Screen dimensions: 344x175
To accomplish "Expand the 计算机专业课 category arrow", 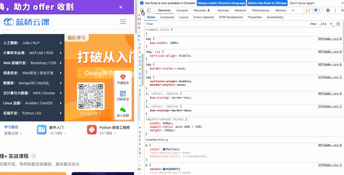I will pyautogui.click(x=61, y=53).
